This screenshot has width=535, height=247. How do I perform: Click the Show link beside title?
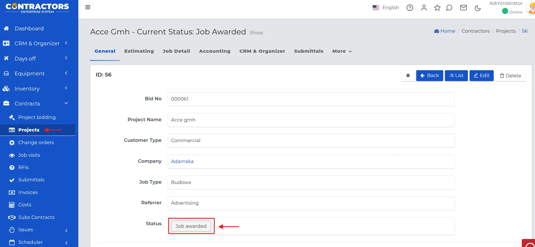pos(256,33)
